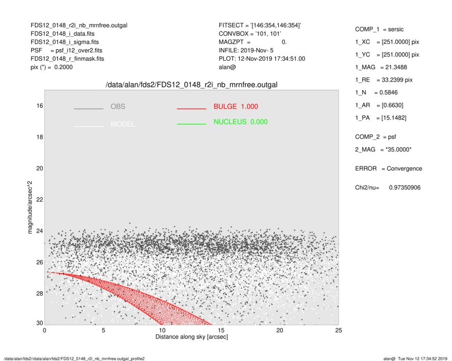Click y-axis tick label 22
Screen dimensions: 452x361
(x=39, y=199)
